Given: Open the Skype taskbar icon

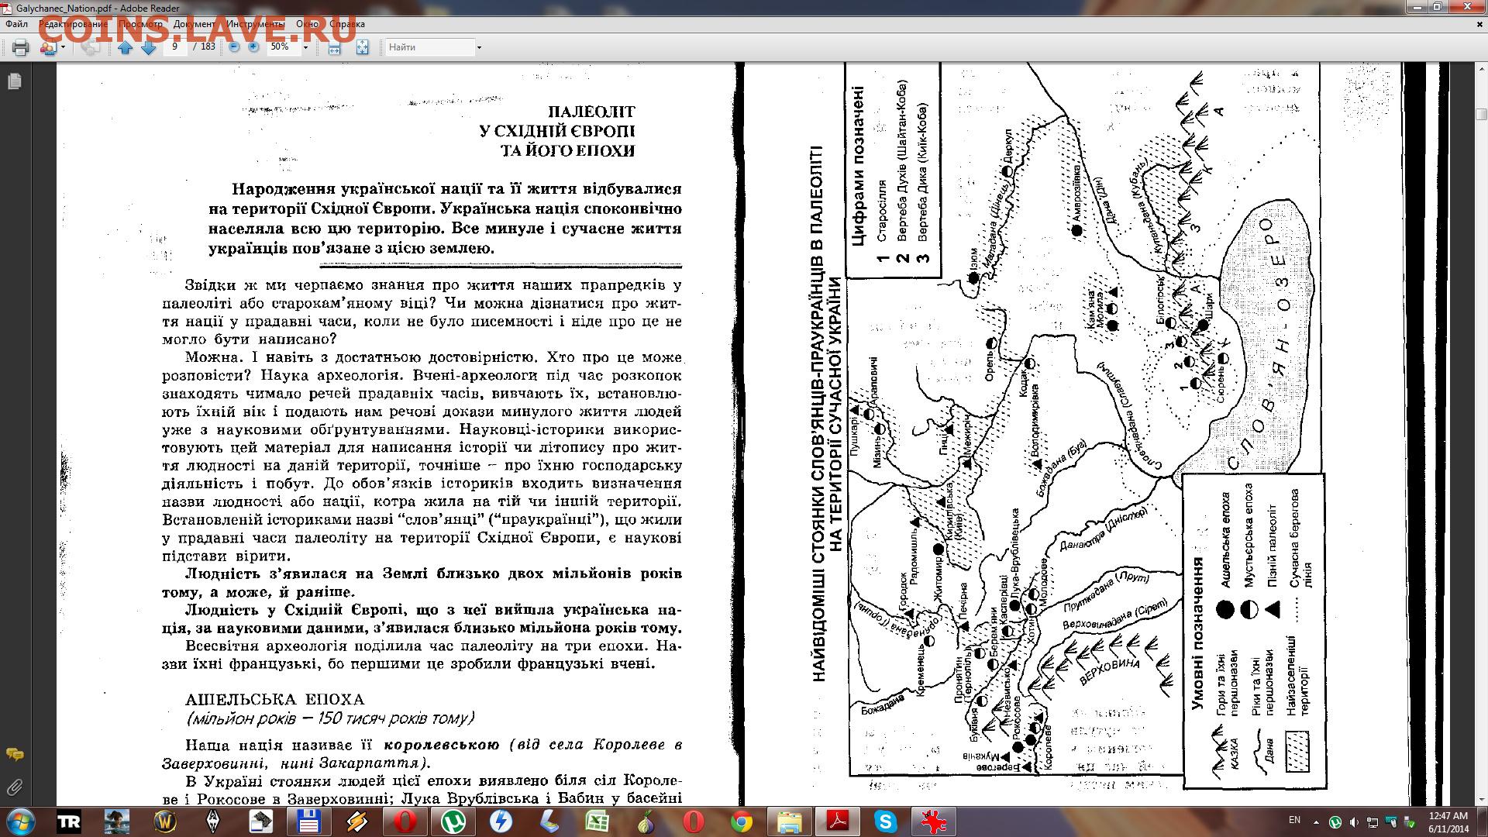Looking at the screenshot, I should tap(885, 822).
